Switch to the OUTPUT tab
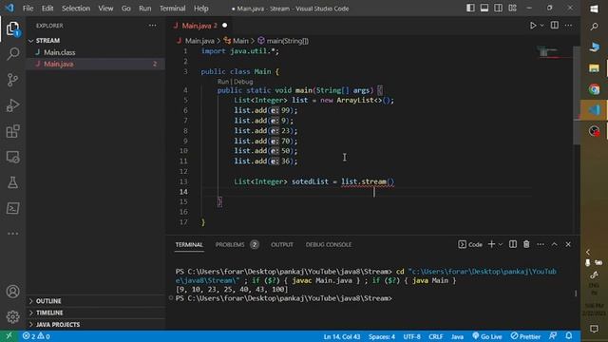Image resolution: width=608 pixels, height=342 pixels. click(x=282, y=245)
